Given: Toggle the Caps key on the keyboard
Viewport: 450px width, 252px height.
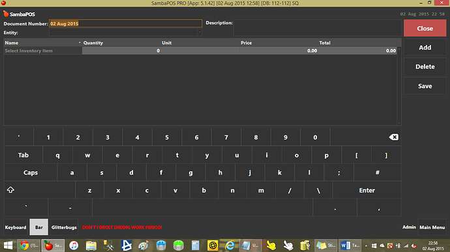Looking at the screenshot, I should [x=31, y=173].
